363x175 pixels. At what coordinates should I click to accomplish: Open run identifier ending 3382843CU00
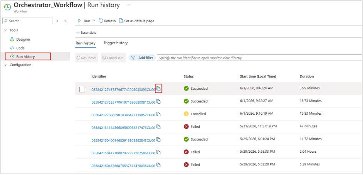point(123,140)
